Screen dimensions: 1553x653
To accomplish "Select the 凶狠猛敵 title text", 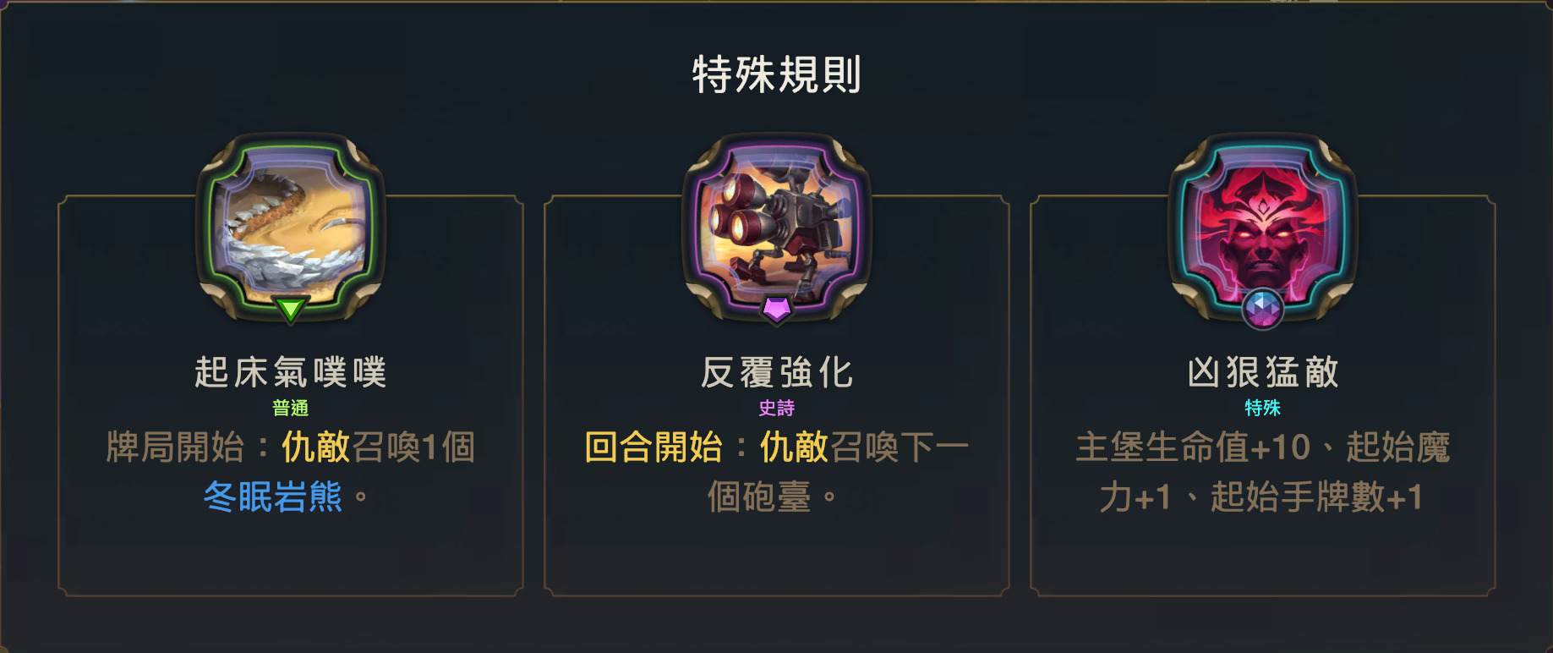I will [1263, 372].
